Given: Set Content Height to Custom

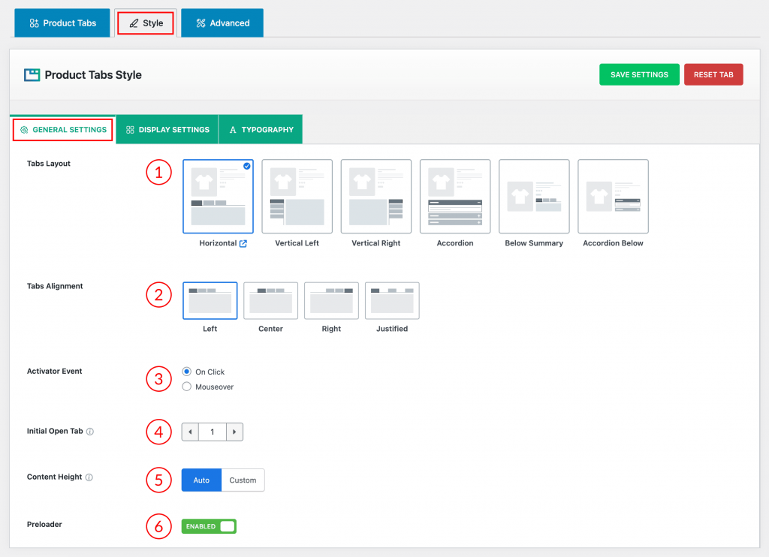Looking at the screenshot, I should click(x=243, y=480).
